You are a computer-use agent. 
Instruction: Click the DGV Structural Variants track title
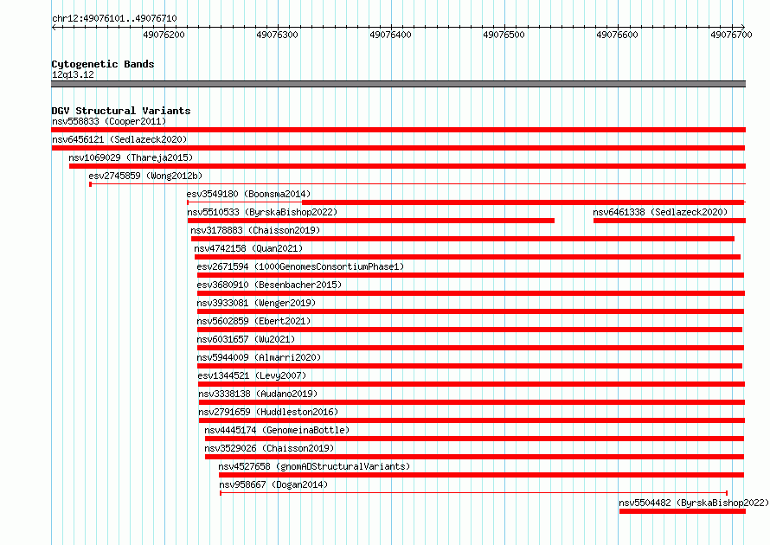click(x=121, y=111)
